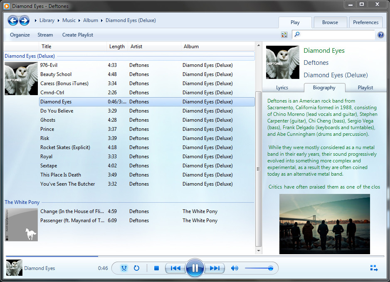
Task: Select the track Beauty School
Action: tap(147, 74)
